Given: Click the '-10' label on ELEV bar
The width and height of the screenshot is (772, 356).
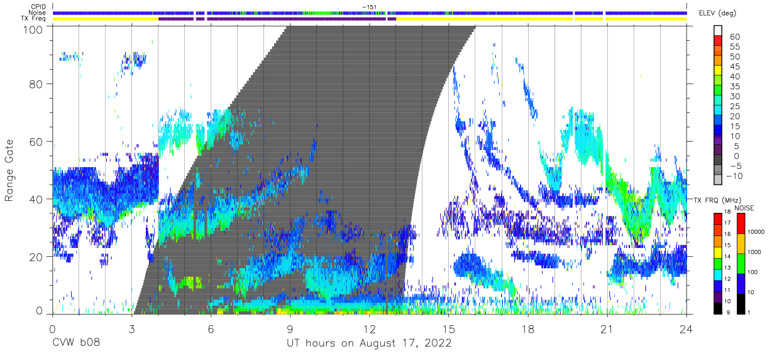Looking at the screenshot, I should point(734,176).
